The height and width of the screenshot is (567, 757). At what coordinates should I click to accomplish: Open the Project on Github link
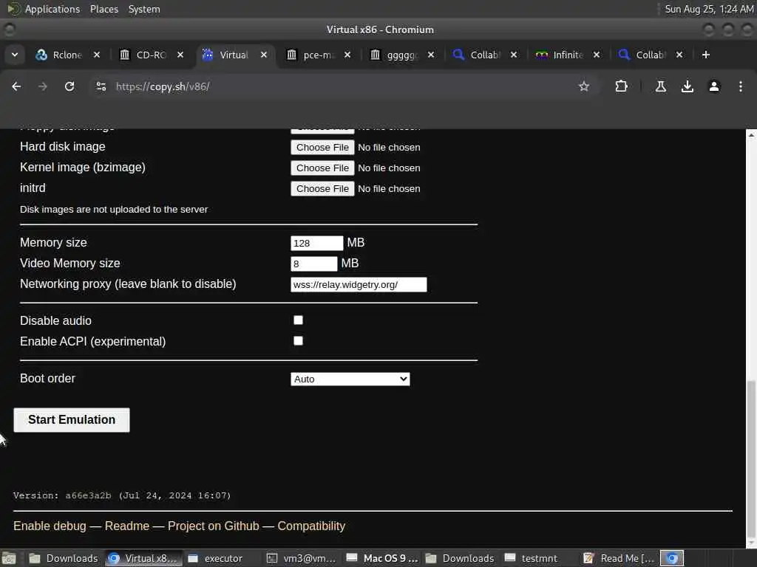click(214, 526)
